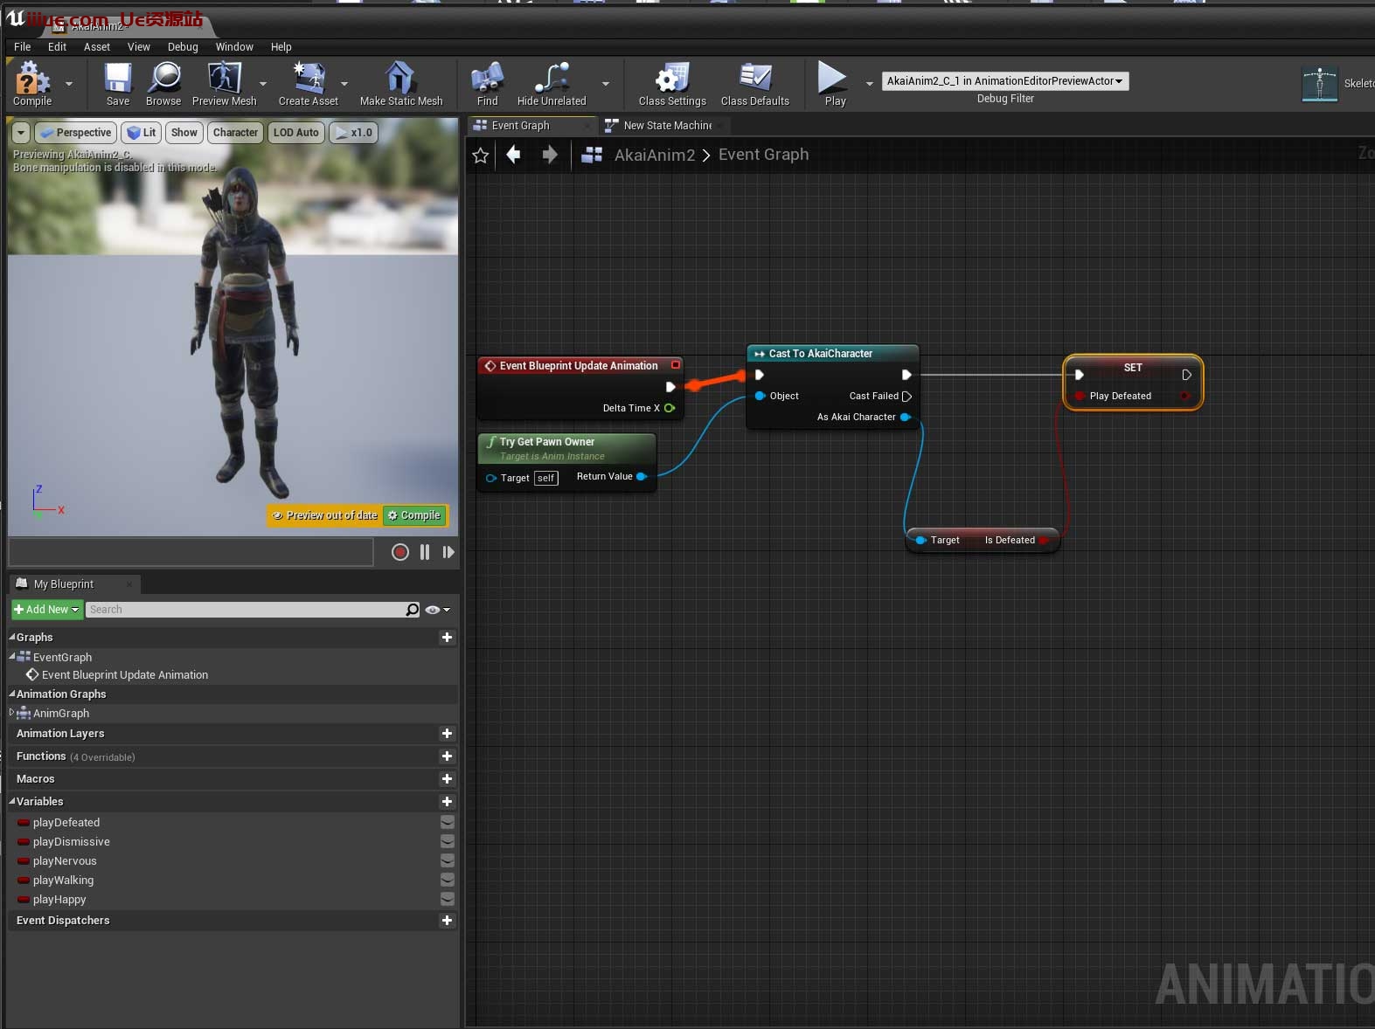Open the Asset menu
This screenshot has width=1375, height=1029.
click(96, 47)
